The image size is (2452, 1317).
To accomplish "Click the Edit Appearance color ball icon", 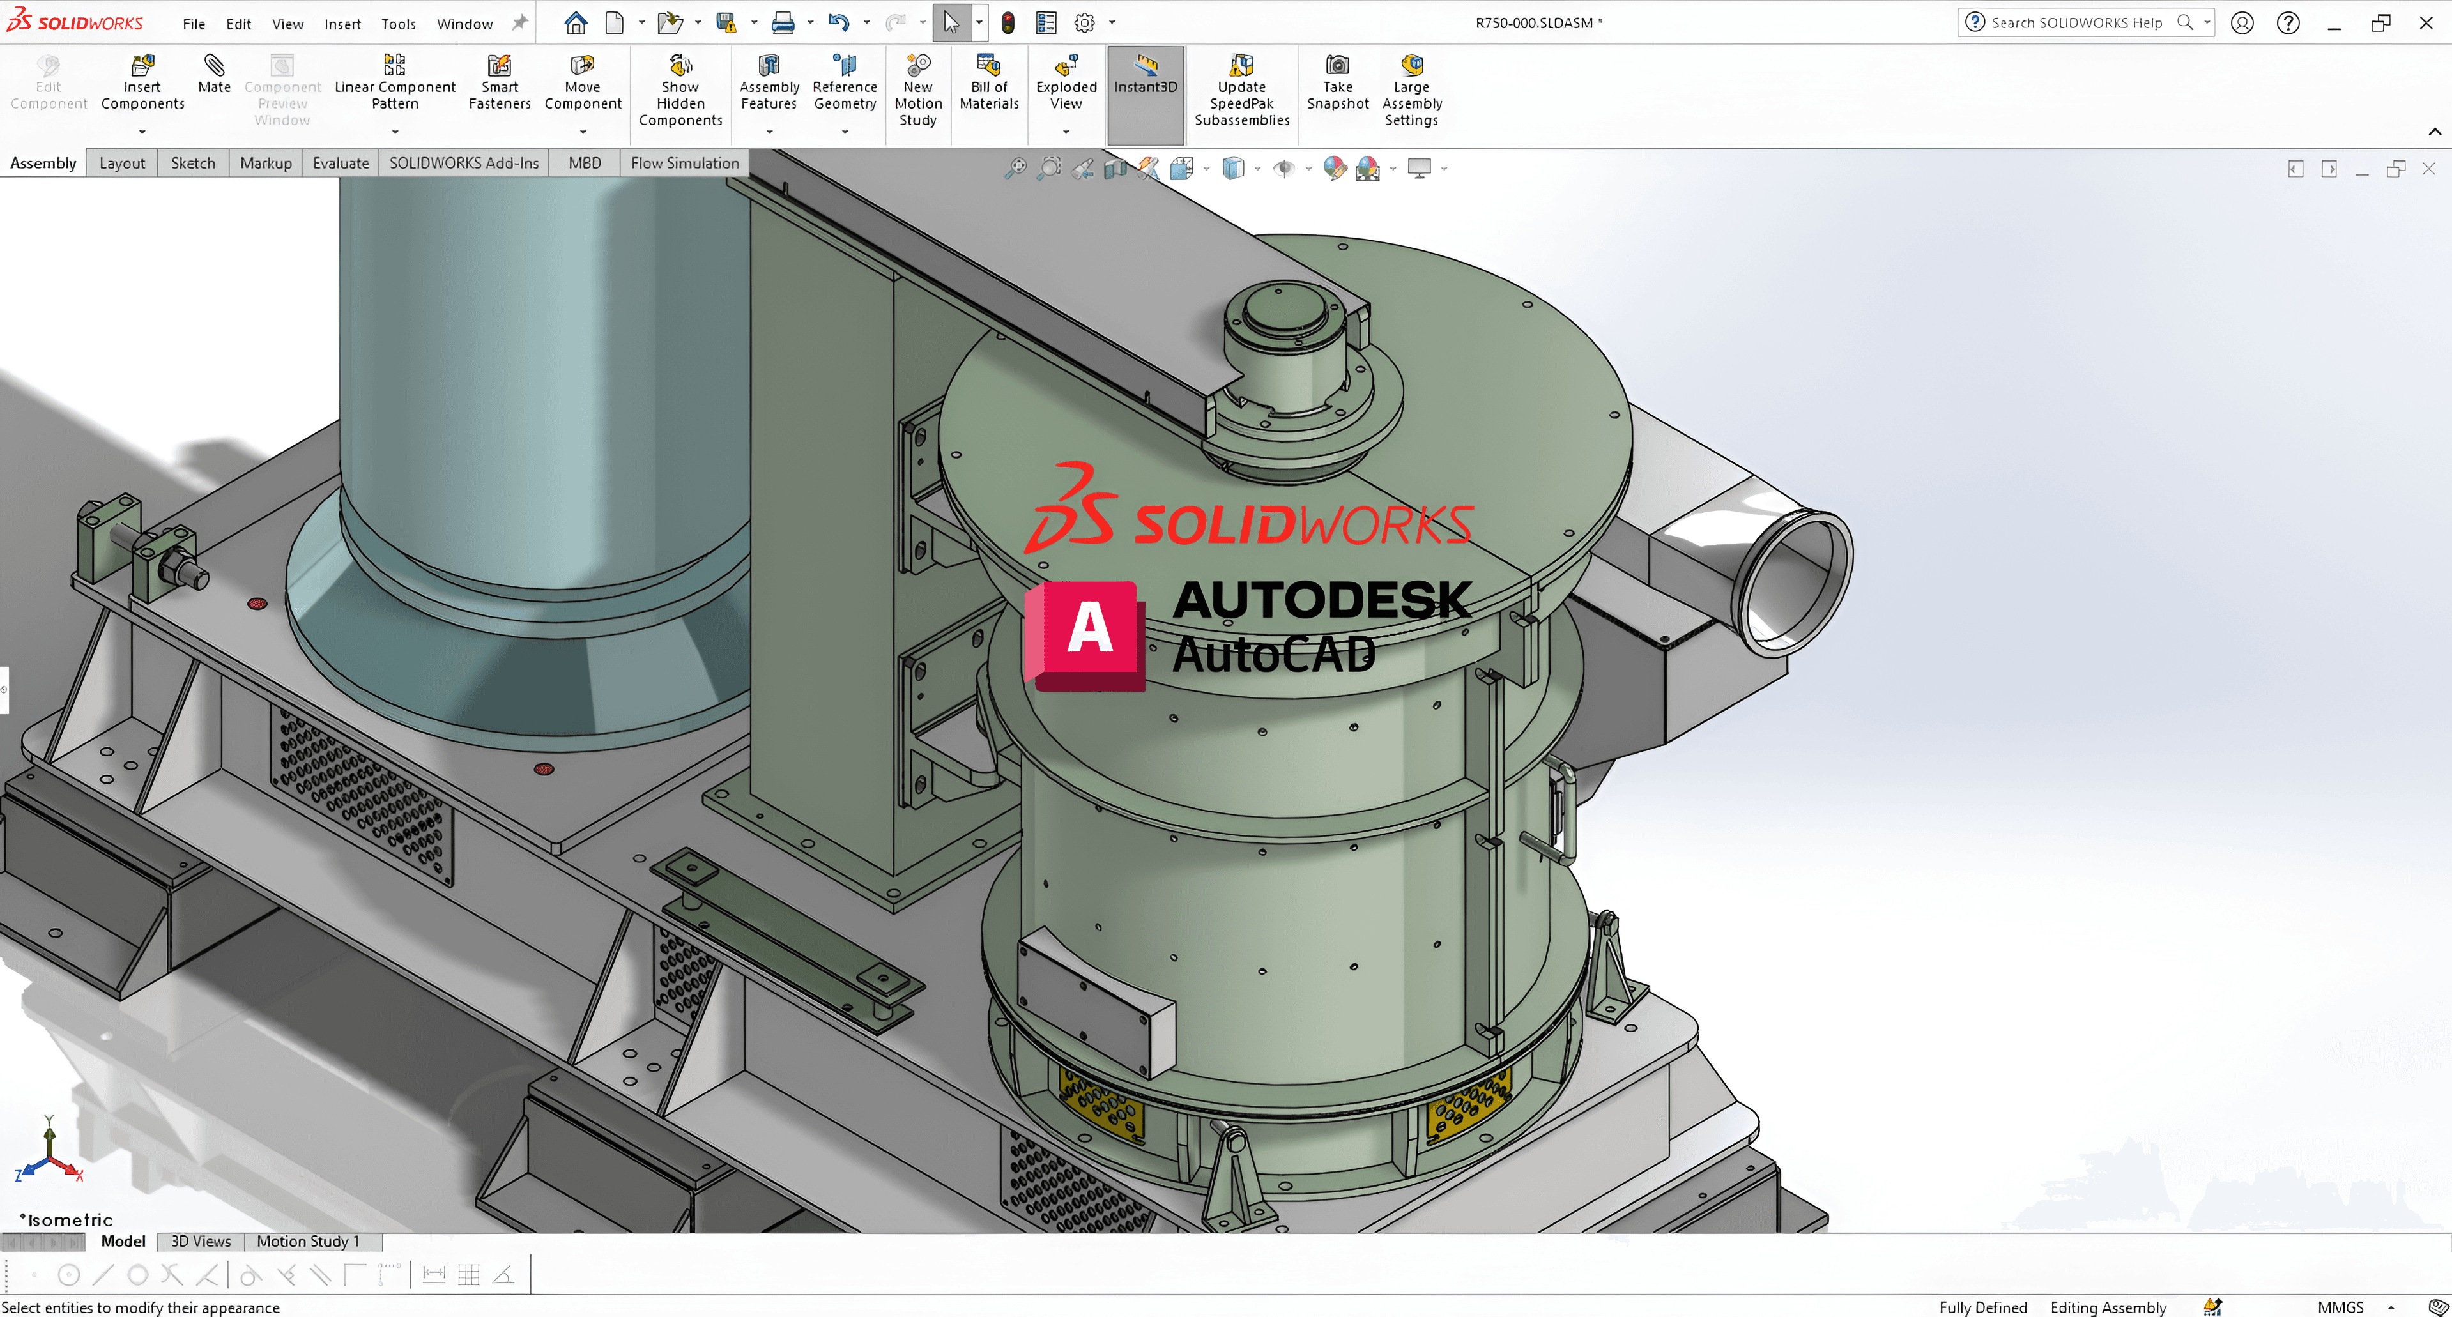I will click(x=1335, y=169).
